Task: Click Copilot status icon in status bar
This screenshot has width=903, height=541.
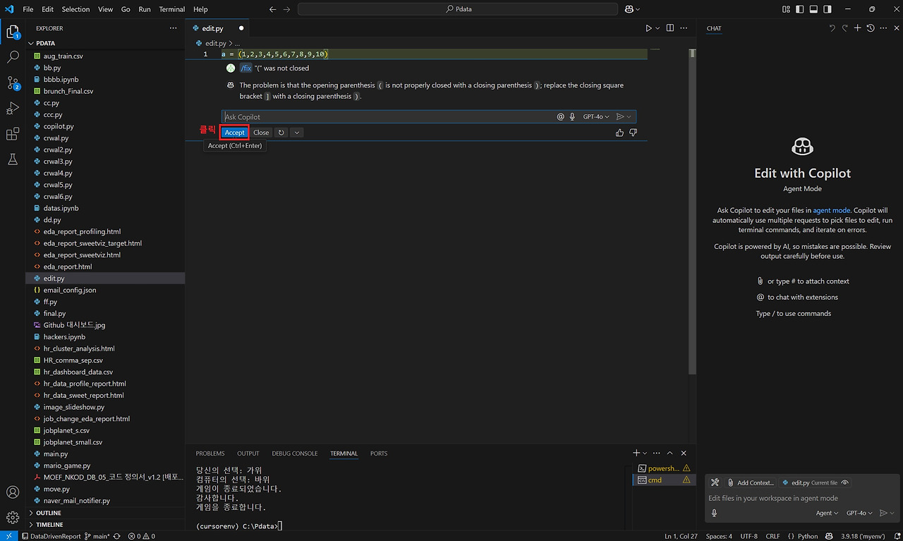Action: pyautogui.click(x=830, y=536)
